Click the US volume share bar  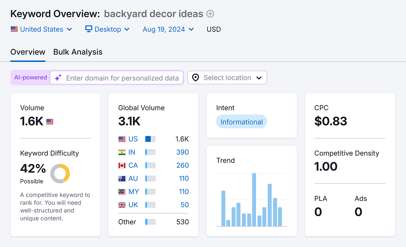150,139
